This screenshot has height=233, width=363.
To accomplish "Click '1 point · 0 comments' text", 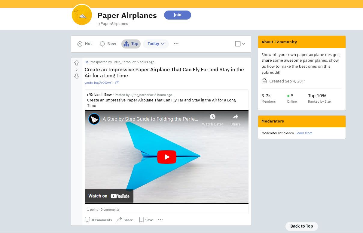I will tap(103, 210).
